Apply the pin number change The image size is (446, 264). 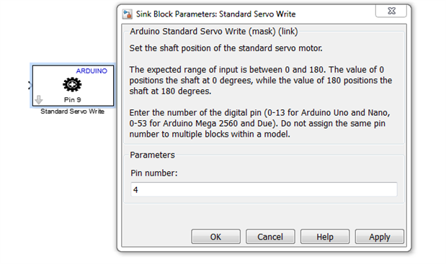(x=380, y=237)
